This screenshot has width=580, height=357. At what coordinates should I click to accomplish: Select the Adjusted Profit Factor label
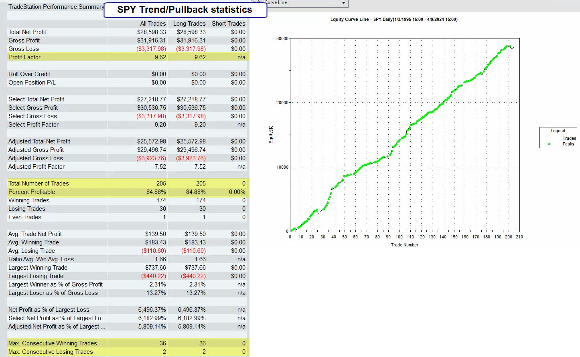pos(37,167)
